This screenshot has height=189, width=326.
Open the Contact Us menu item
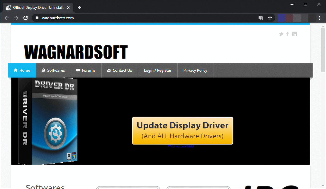120,70
